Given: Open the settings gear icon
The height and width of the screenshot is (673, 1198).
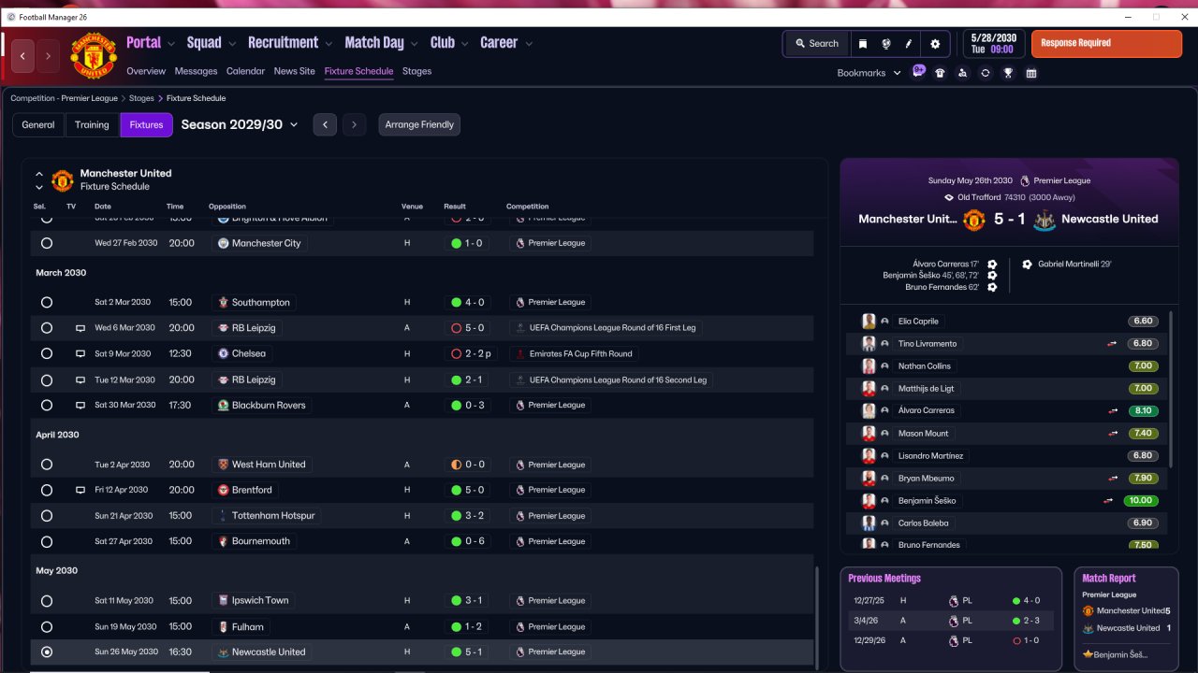Looking at the screenshot, I should (934, 44).
